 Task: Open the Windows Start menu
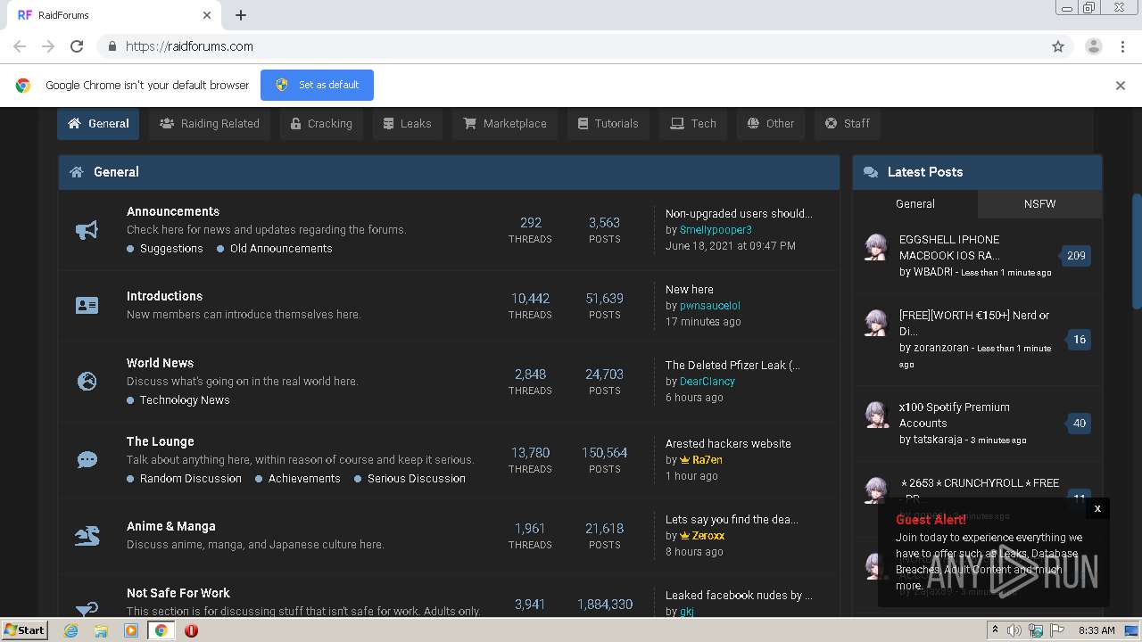tap(24, 630)
